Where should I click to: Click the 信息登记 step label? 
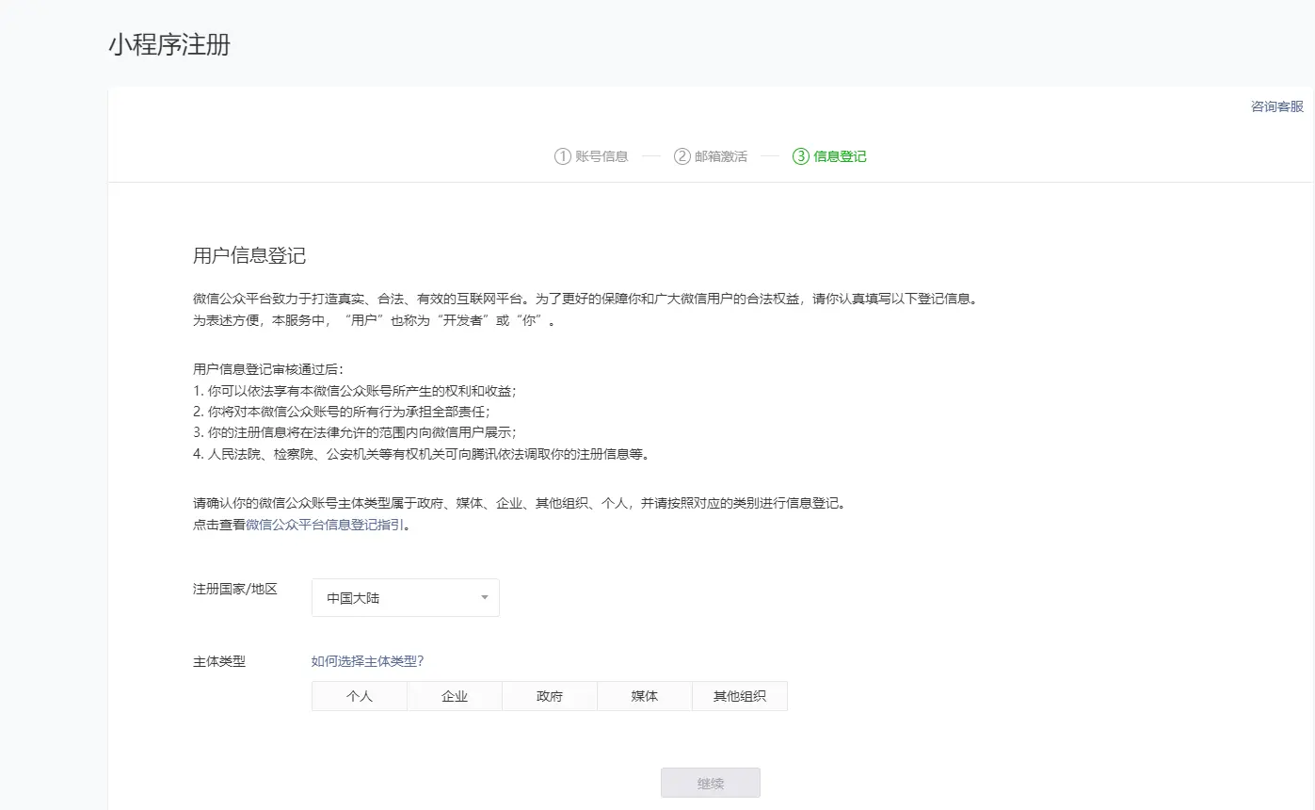[x=840, y=156]
